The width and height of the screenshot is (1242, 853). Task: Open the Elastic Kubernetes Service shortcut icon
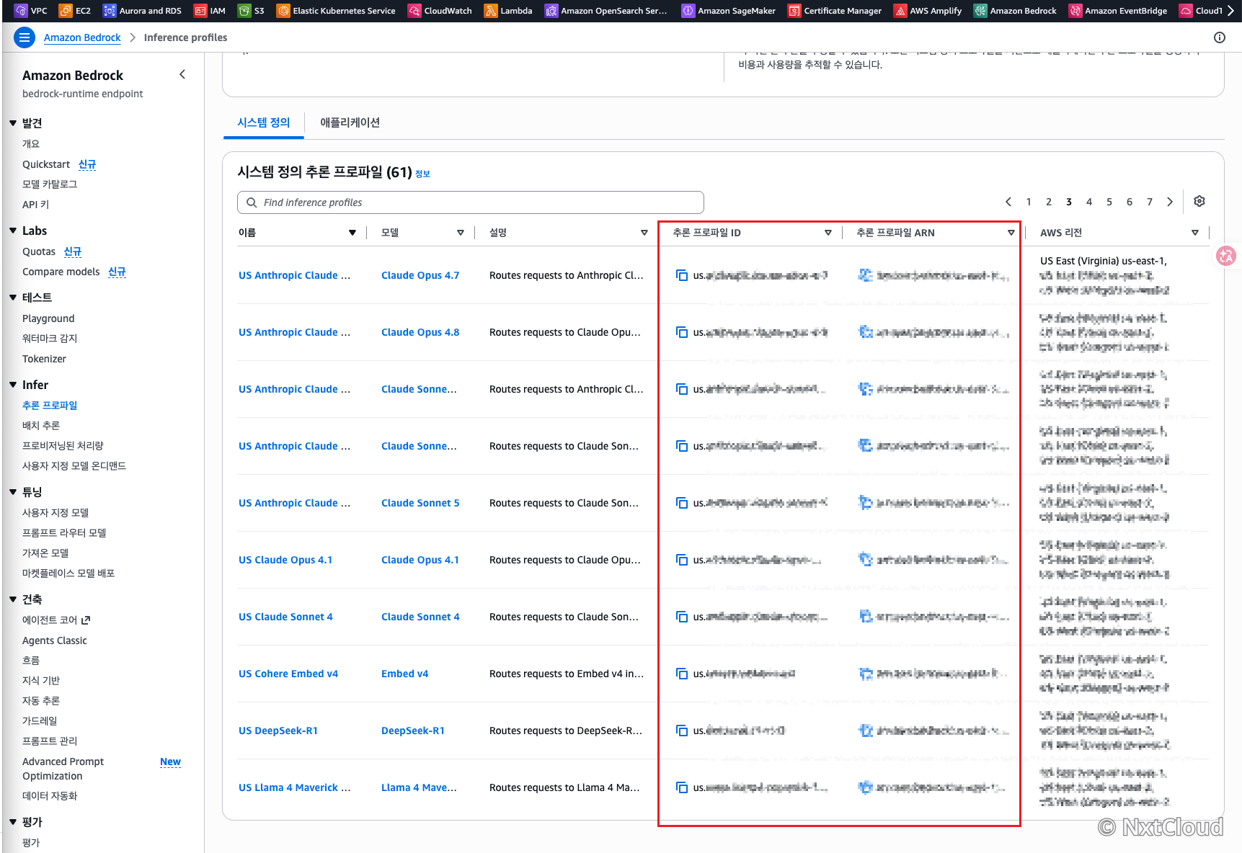click(283, 11)
